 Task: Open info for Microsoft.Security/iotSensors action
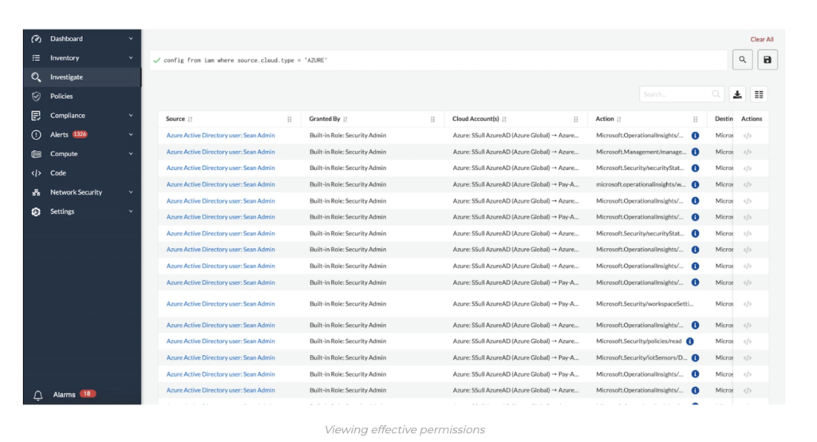695,358
